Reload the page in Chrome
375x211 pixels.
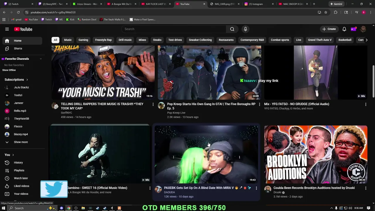click(x=18, y=12)
